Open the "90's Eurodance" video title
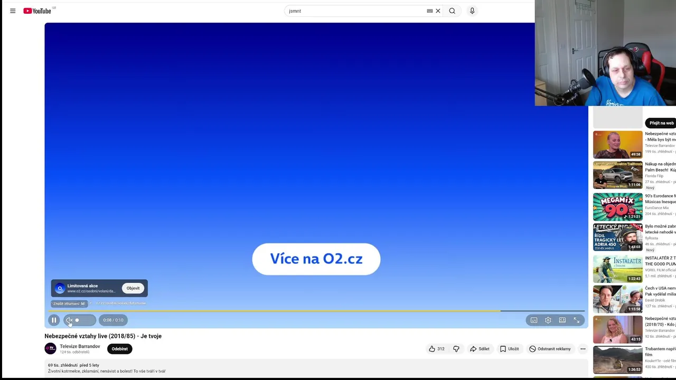The height and width of the screenshot is (380, 676). [x=660, y=199]
